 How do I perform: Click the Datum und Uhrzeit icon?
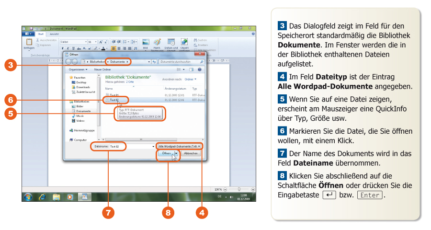pyautogui.click(x=171, y=42)
